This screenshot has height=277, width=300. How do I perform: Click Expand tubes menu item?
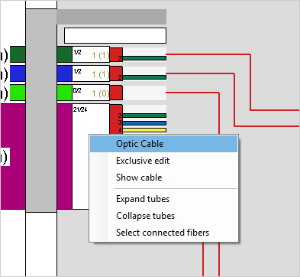pos(164,199)
